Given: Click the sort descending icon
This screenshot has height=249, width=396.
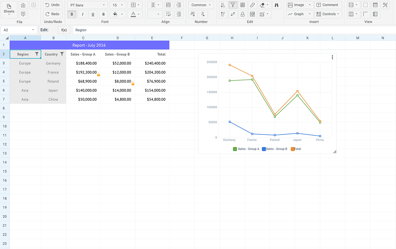Looking at the screenshot, I should (223, 15).
